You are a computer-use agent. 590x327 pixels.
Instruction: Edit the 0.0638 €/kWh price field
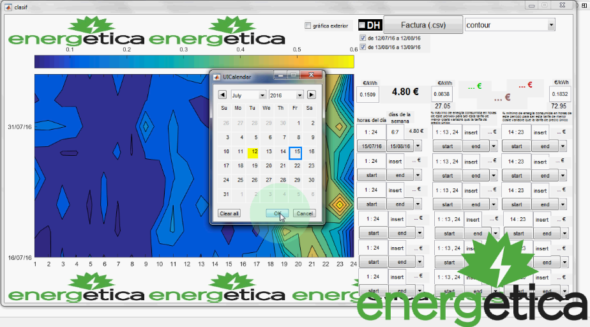click(x=442, y=94)
